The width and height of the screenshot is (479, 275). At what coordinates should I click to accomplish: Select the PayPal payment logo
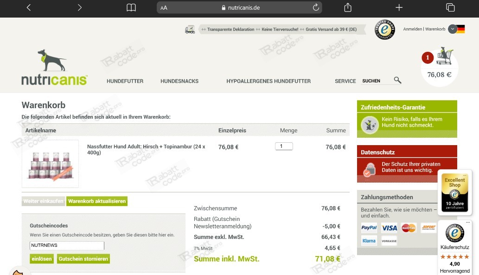(369, 227)
